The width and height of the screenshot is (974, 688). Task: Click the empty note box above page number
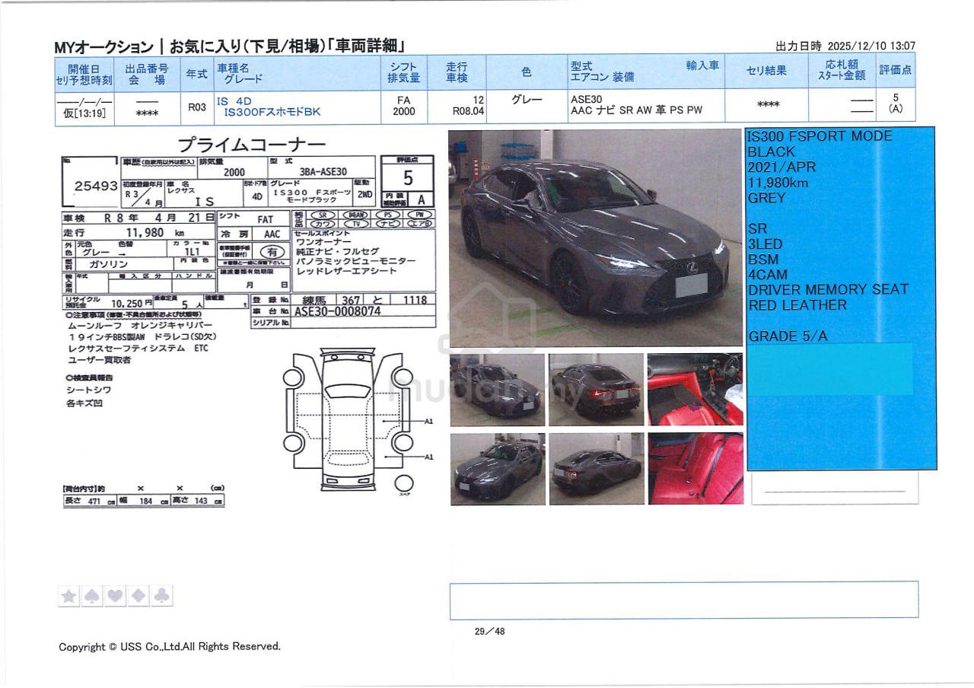[x=683, y=600]
